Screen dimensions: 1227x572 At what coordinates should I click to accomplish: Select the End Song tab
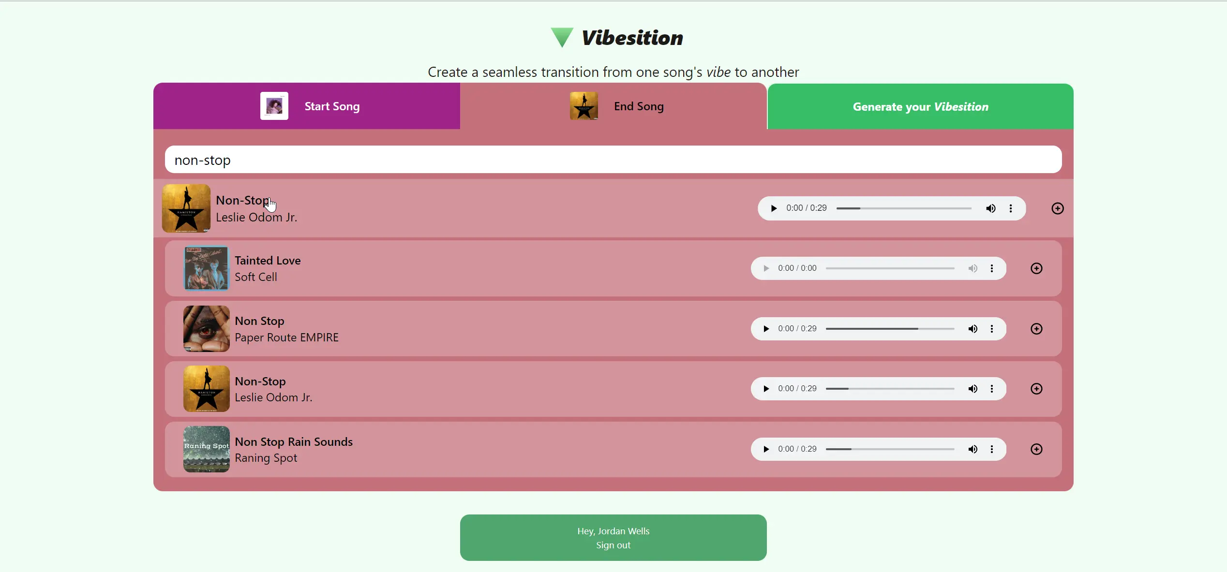[x=613, y=105]
